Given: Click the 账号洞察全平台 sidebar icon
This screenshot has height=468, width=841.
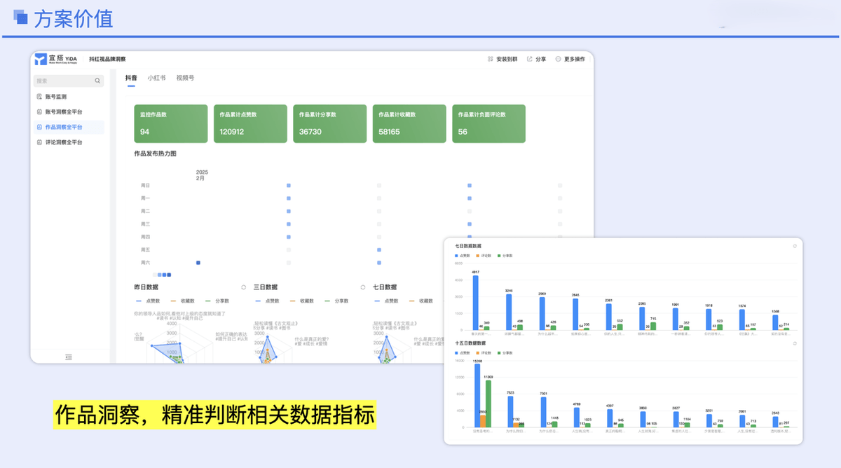Looking at the screenshot, I should pos(40,112).
